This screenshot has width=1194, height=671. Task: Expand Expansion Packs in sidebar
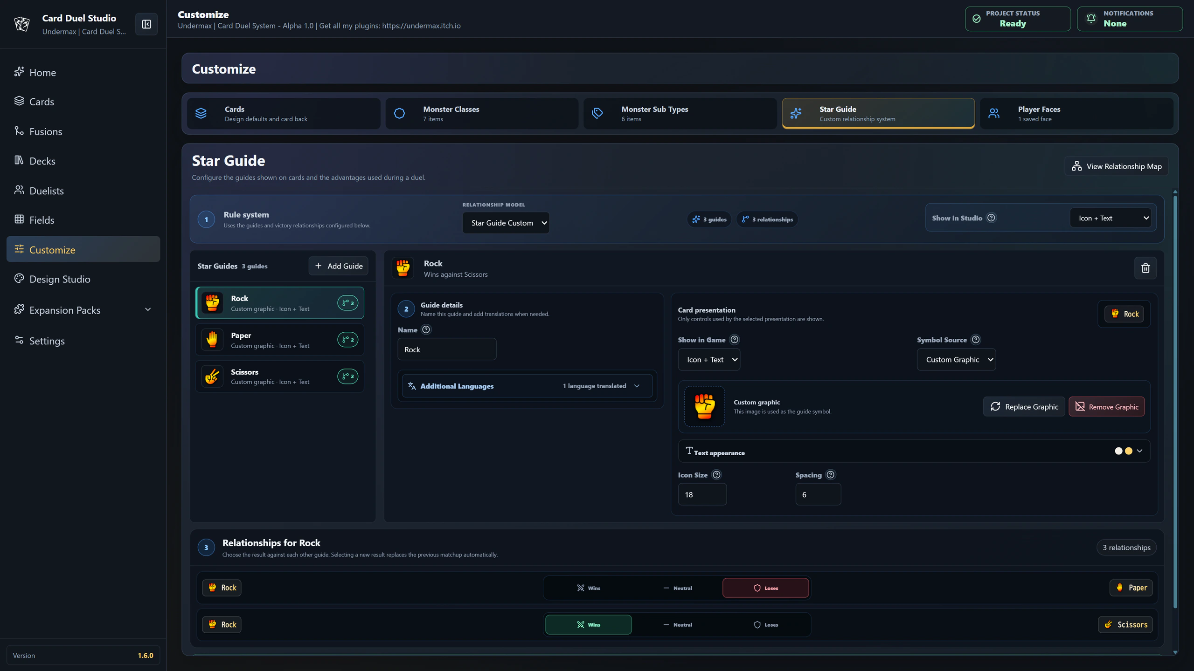tap(83, 310)
